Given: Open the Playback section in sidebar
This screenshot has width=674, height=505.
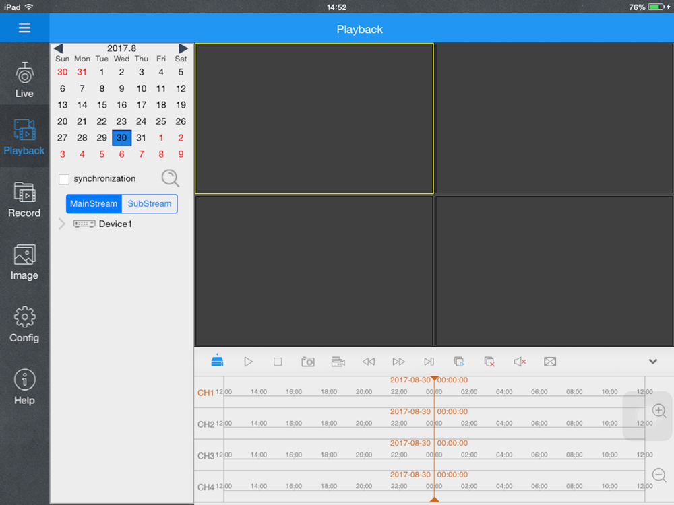Looking at the screenshot, I should (x=24, y=137).
